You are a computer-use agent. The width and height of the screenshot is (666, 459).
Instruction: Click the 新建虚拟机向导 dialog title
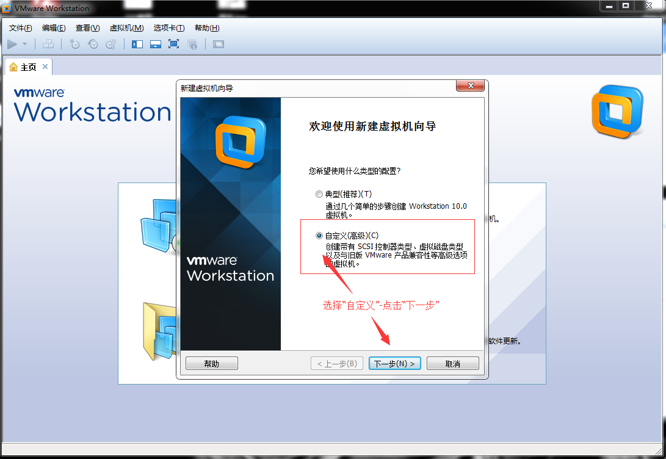click(206, 89)
